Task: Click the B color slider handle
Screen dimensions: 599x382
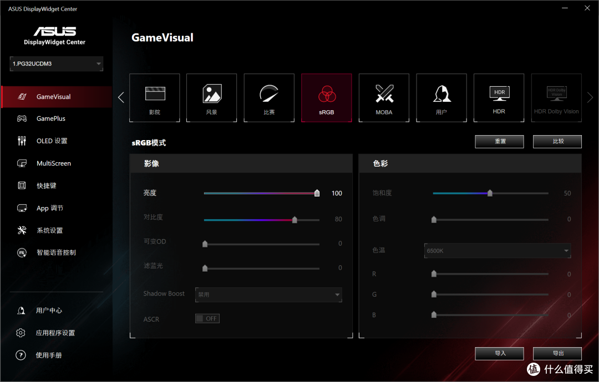Action: tap(434, 315)
